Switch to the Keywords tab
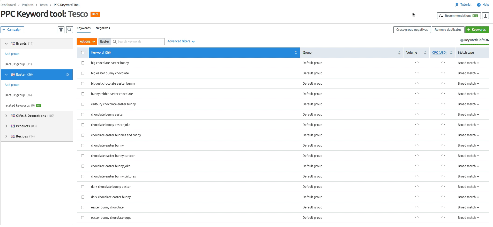Viewport: 493px width, 227px height. tap(84, 28)
